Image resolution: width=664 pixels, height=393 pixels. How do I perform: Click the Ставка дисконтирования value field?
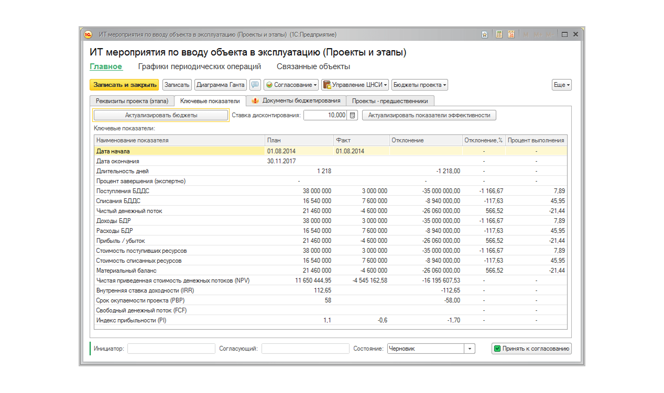(x=325, y=115)
